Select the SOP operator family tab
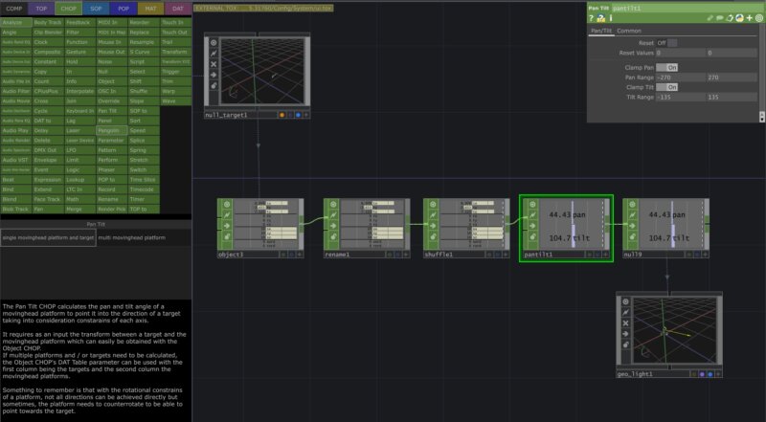The image size is (766, 422). pyautogui.click(x=96, y=8)
